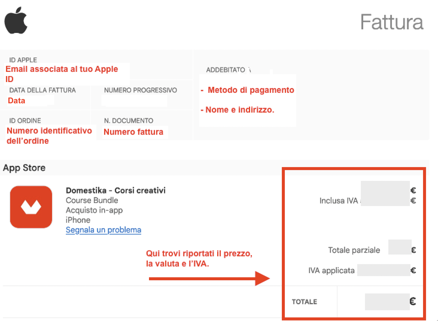This screenshot has height=321, width=438.
Task: Click the 'TOTALE' label
Action: click(304, 302)
